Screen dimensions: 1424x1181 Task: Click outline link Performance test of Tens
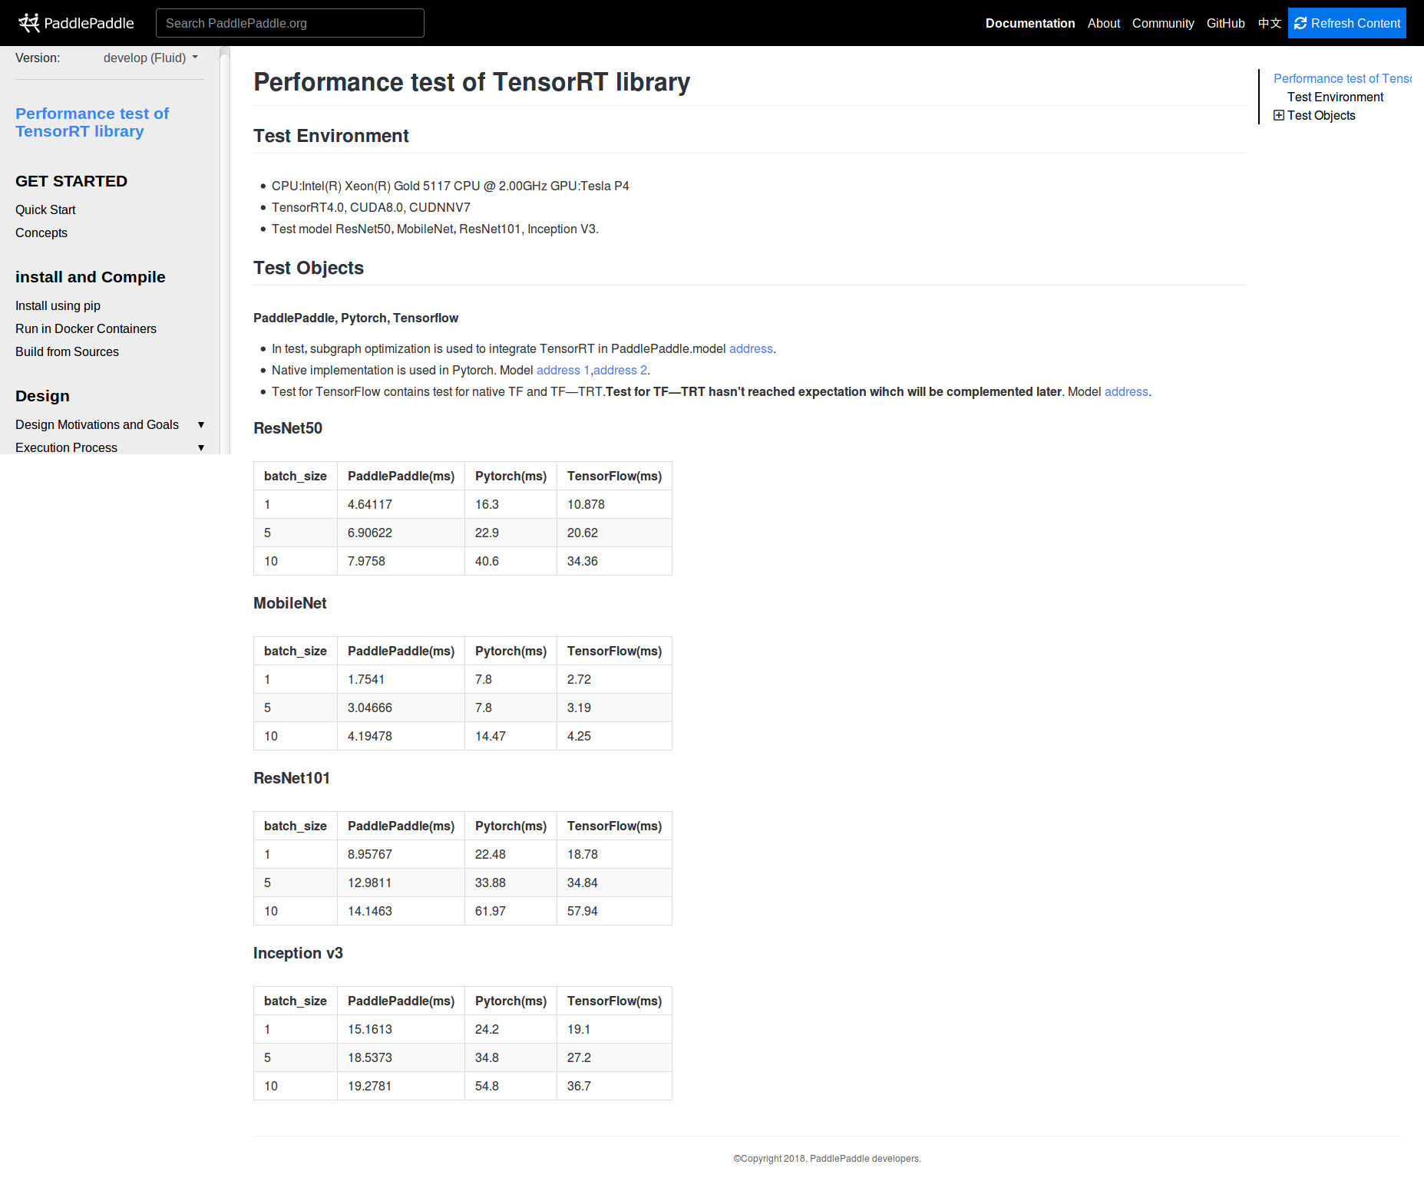pyautogui.click(x=1342, y=78)
